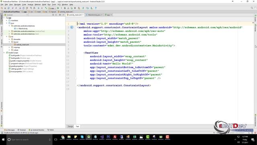257x145 pixels.
Task: Open the TODO tool window
Action: 51,130
